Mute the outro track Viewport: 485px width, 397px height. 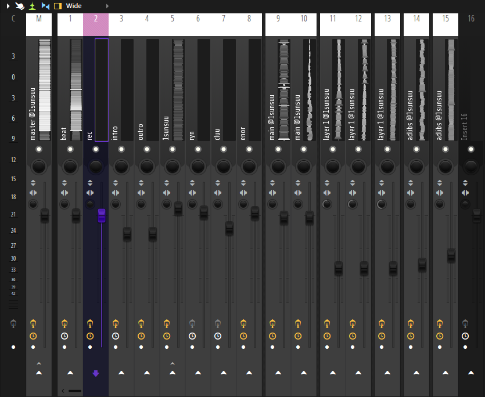[147, 149]
